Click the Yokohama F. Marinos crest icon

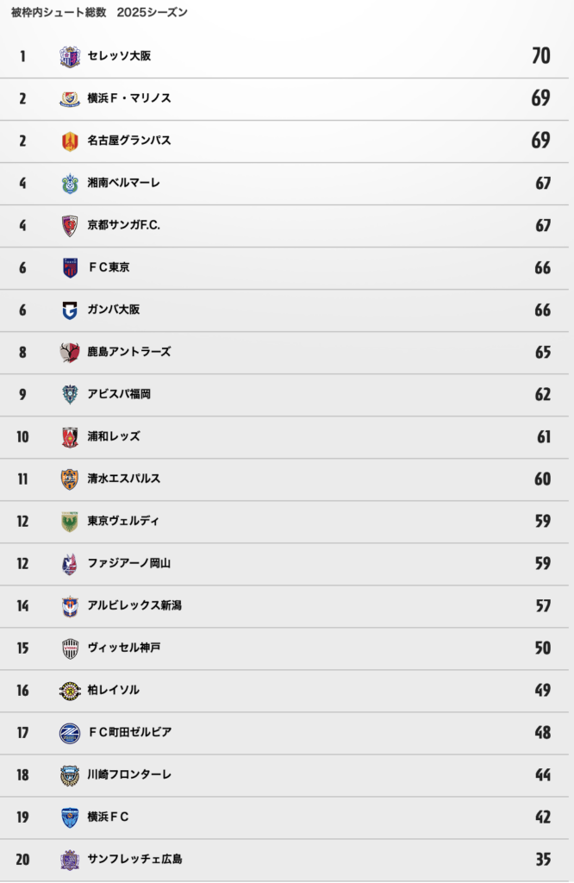pyautogui.click(x=70, y=98)
